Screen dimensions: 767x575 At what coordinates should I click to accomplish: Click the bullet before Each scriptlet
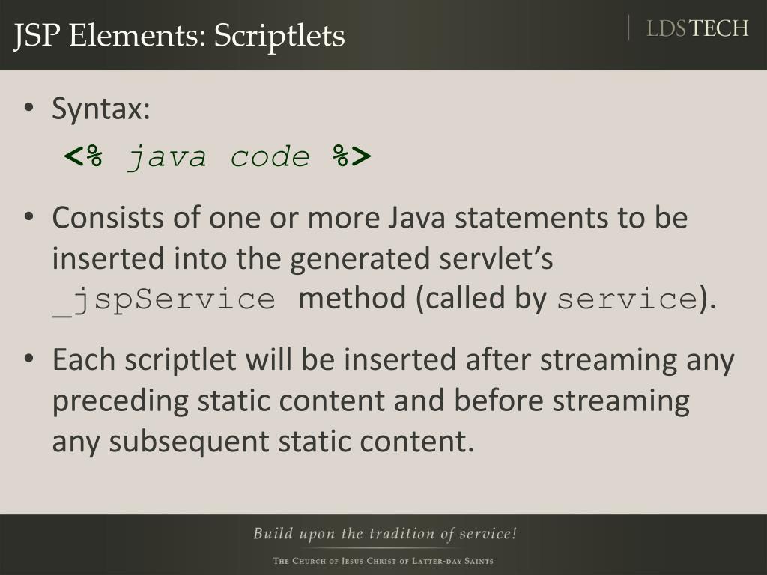point(29,359)
